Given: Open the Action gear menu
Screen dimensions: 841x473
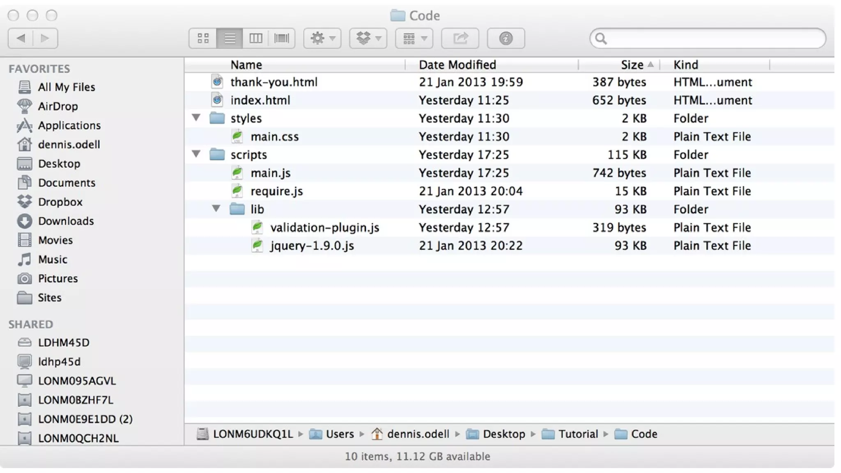Looking at the screenshot, I should point(322,39).
